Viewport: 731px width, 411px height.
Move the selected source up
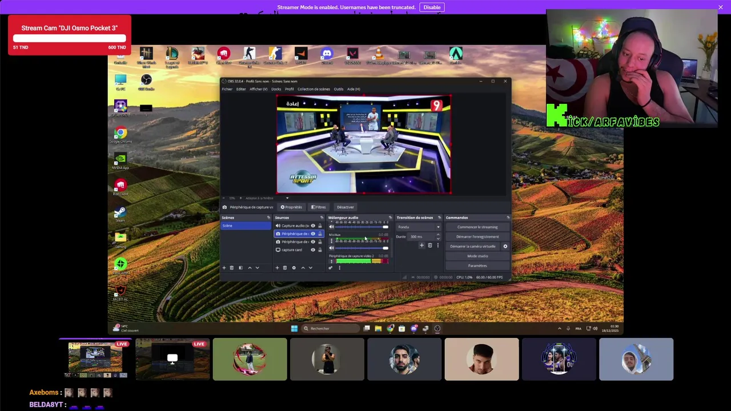pyautogui.click(x=303, y=268)
